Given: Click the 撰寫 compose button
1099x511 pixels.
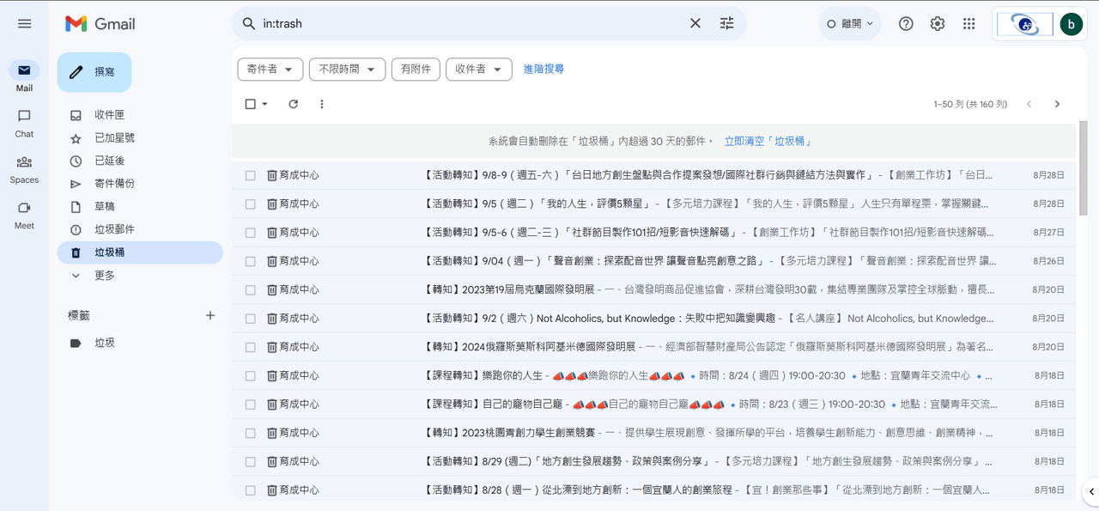Looking at the screenshot, I should click(94, 72).
